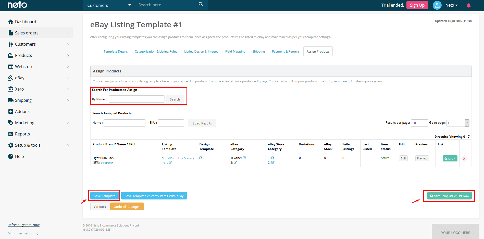Expand eBay submenu chevron

pos(68,78)
